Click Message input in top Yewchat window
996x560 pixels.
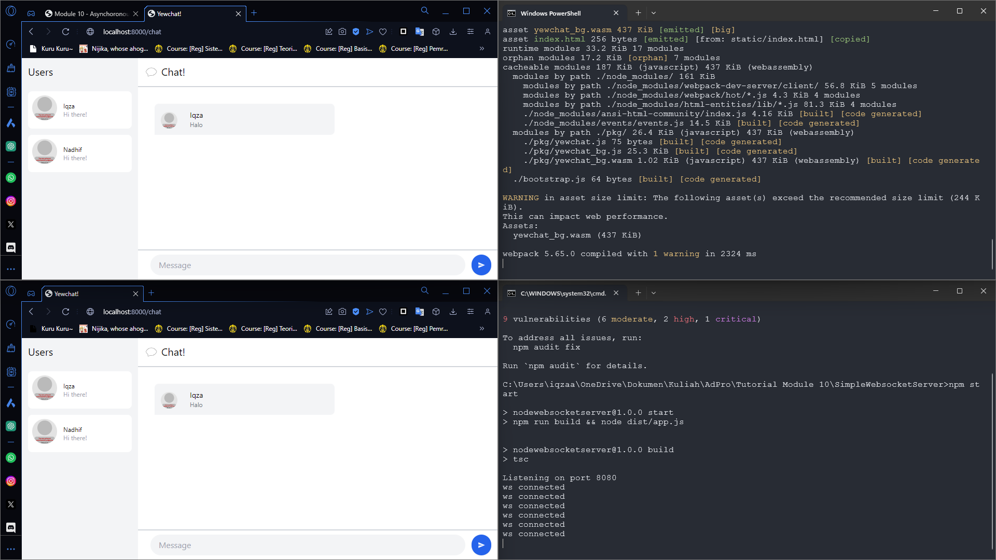(x=308, y=265)
